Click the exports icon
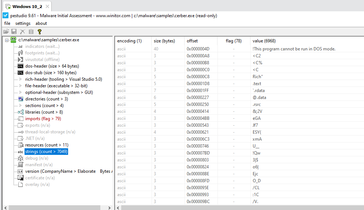This screenshot has width=364, height=210. 21,125
